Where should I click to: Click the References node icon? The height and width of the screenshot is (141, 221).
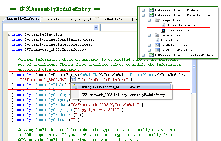[x=157, y=35]
